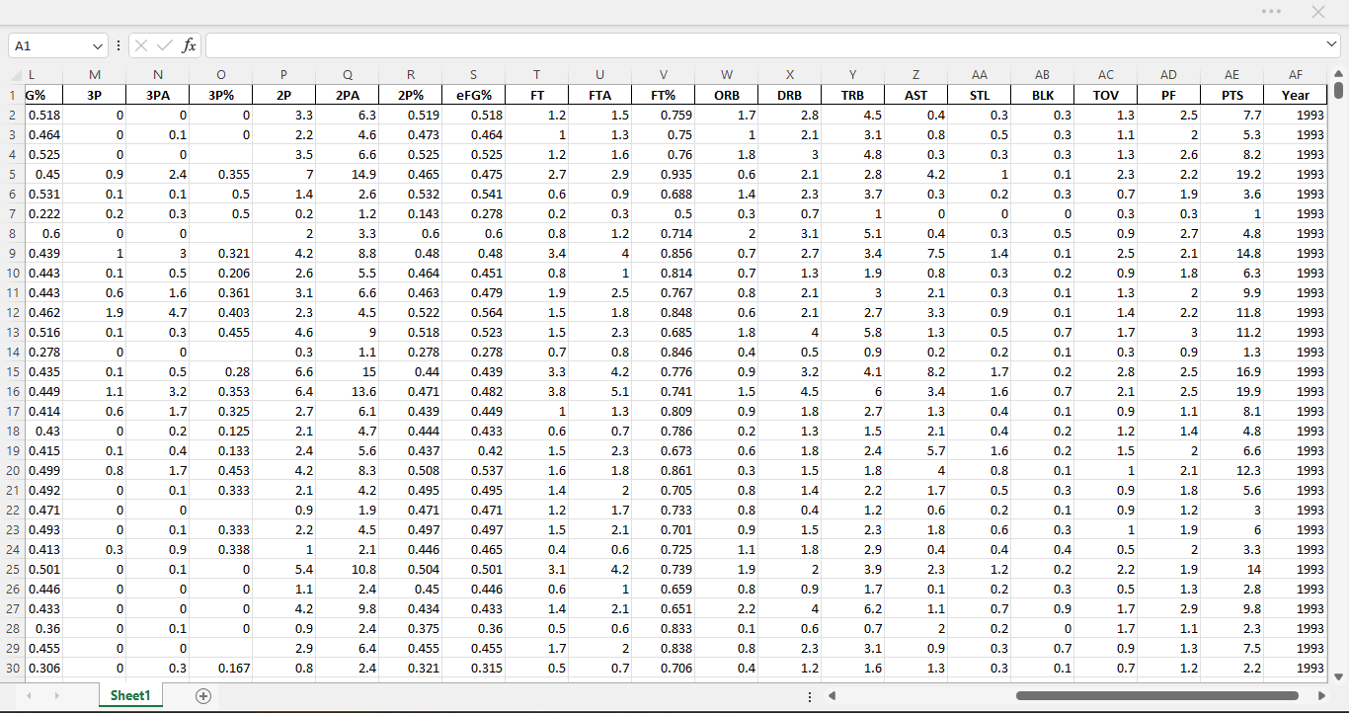Click the next sheet navigation arrow
This screenshot has width=1349, height=713.
pos(56,696)
